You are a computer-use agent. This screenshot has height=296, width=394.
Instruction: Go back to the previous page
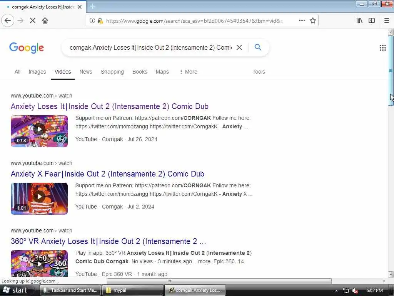tap(8, 21)
